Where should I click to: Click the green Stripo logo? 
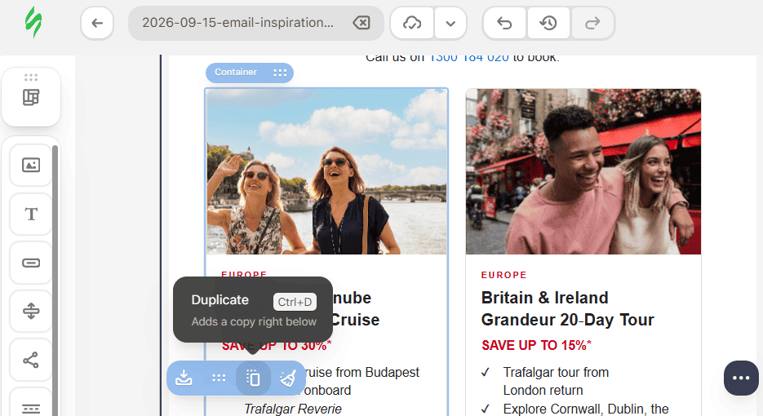33,22
